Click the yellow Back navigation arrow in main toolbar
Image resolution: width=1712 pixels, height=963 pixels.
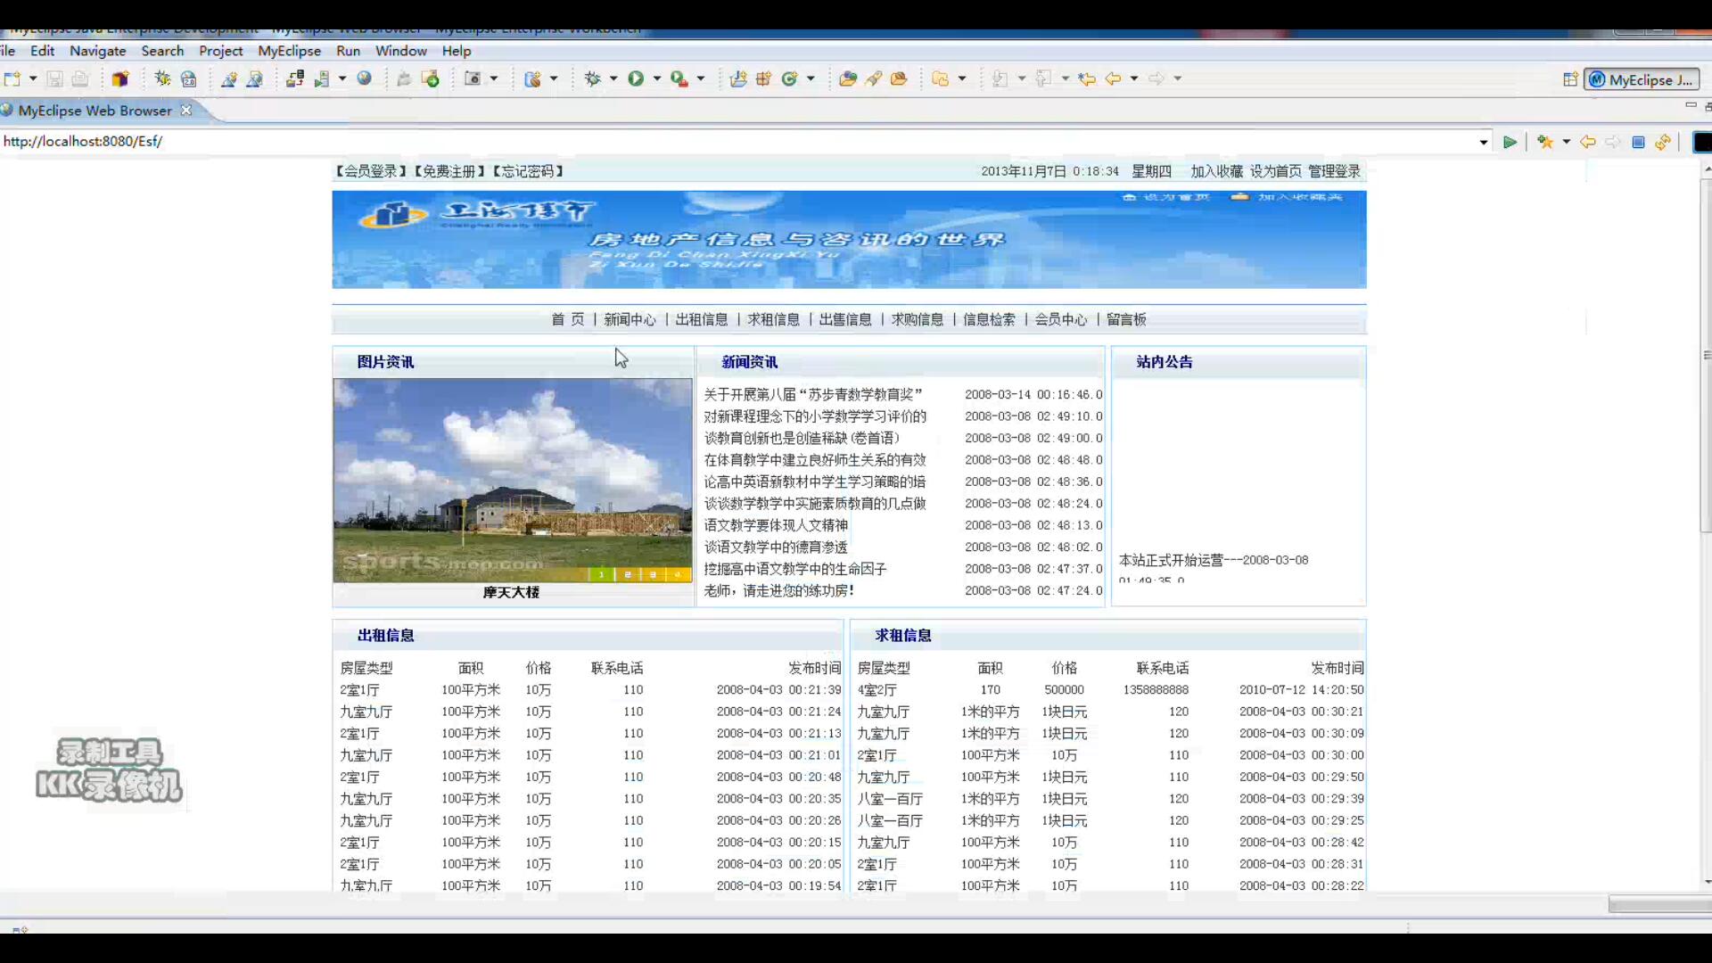click(x=1113, y=78)
